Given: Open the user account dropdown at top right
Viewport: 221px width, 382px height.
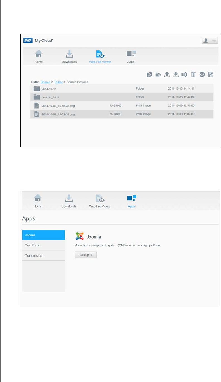Looking at the screenshot, I should point(210,41).
